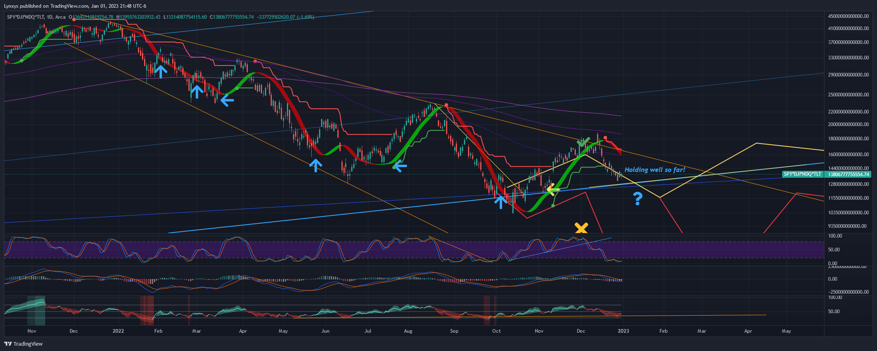Click the 41000000000000.00 price axis label
This screenshot has width=877, height=351.
(x=848, y=28)
